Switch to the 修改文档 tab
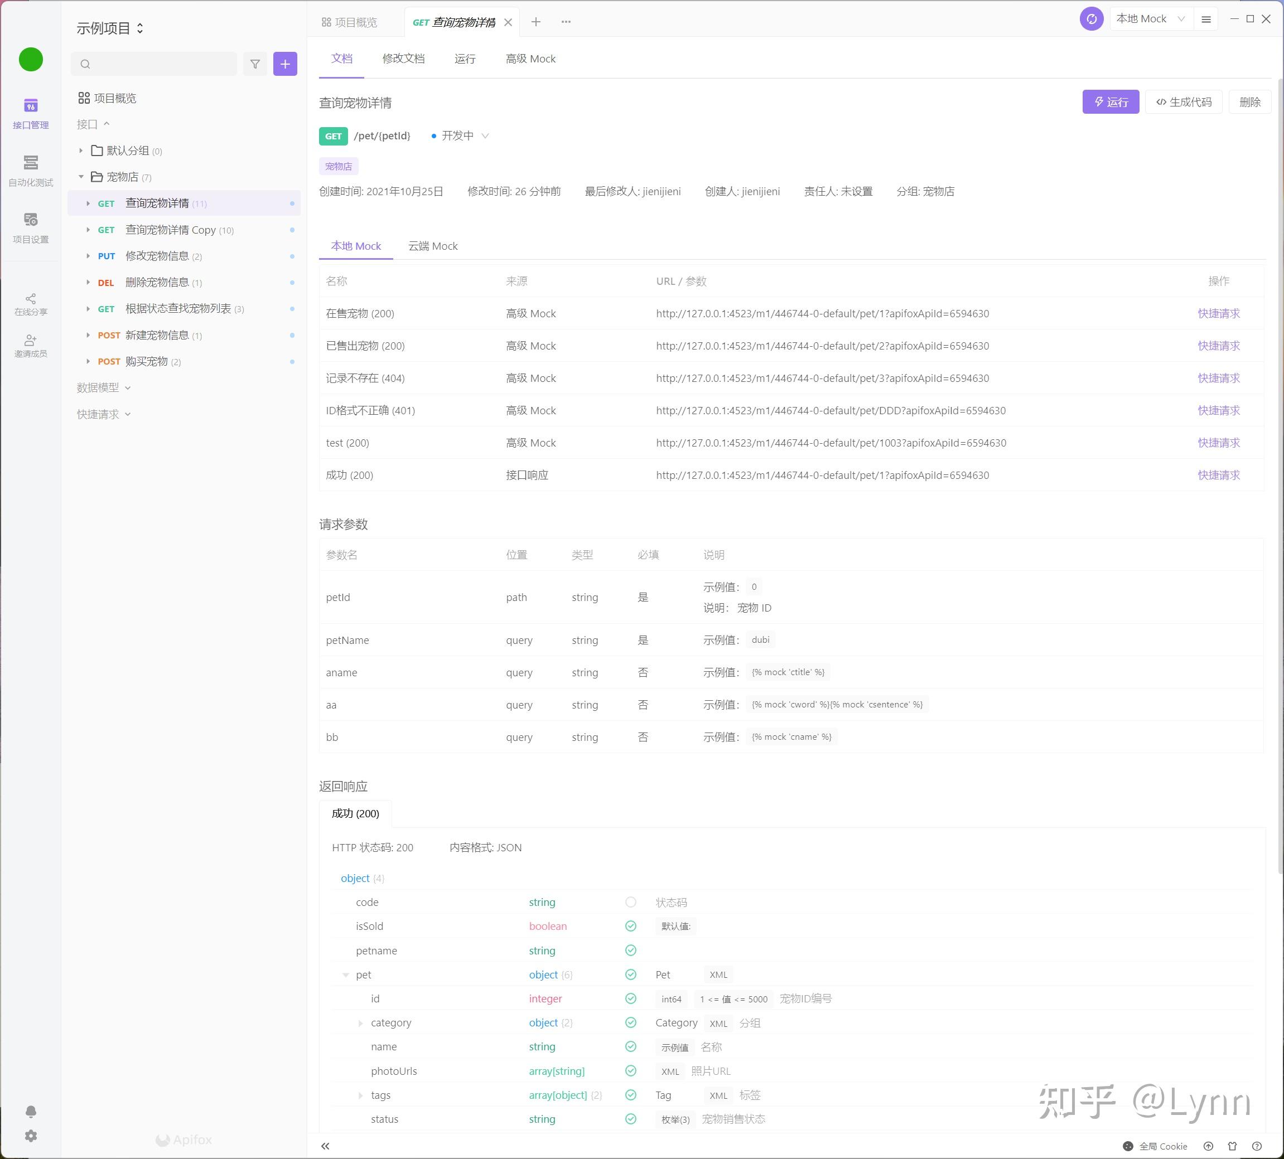This screenshot has width=1284, height=1159. point(403,59)
